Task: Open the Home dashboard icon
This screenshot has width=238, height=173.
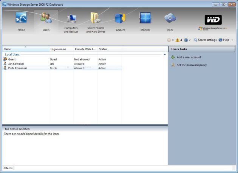Action: point(21,18)
